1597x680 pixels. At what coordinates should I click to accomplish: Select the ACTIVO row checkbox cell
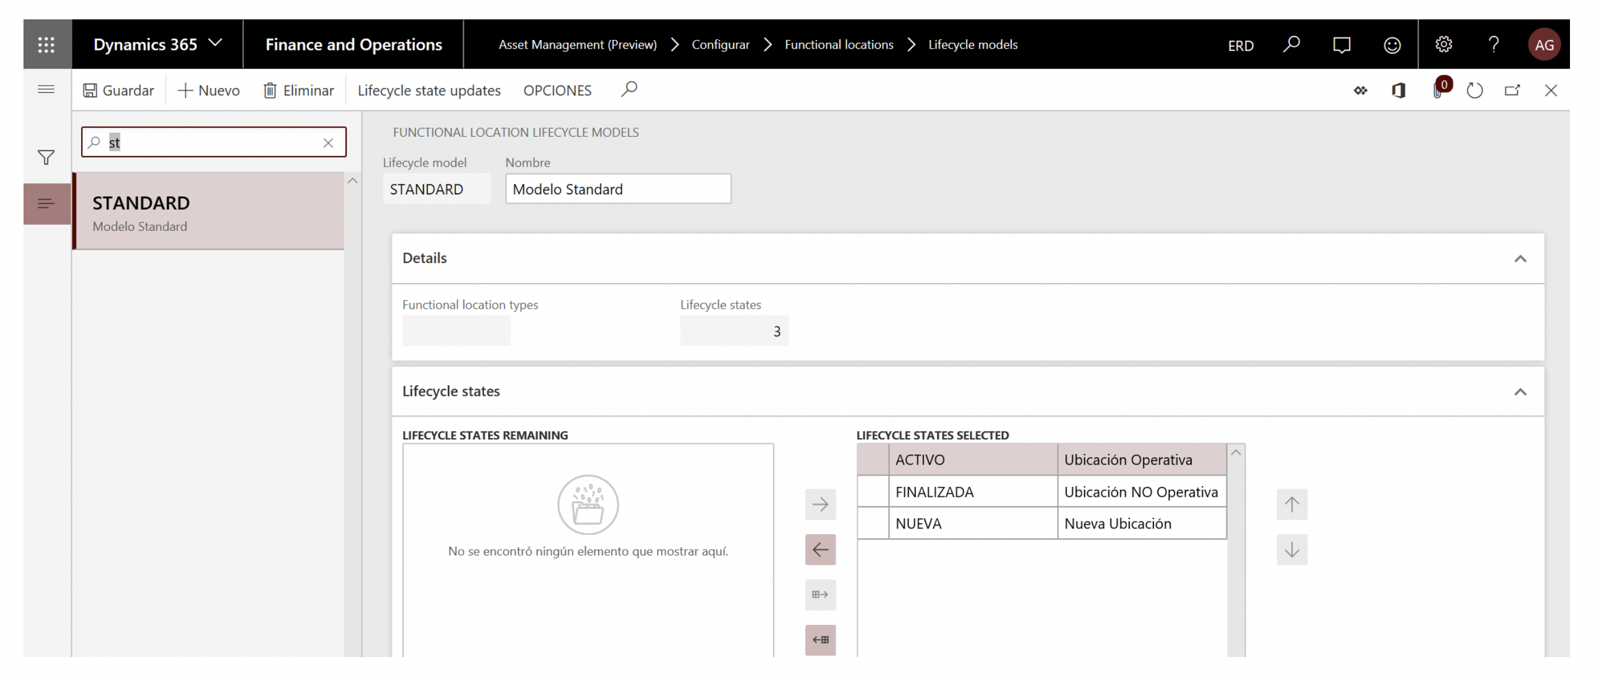(873, 460)
